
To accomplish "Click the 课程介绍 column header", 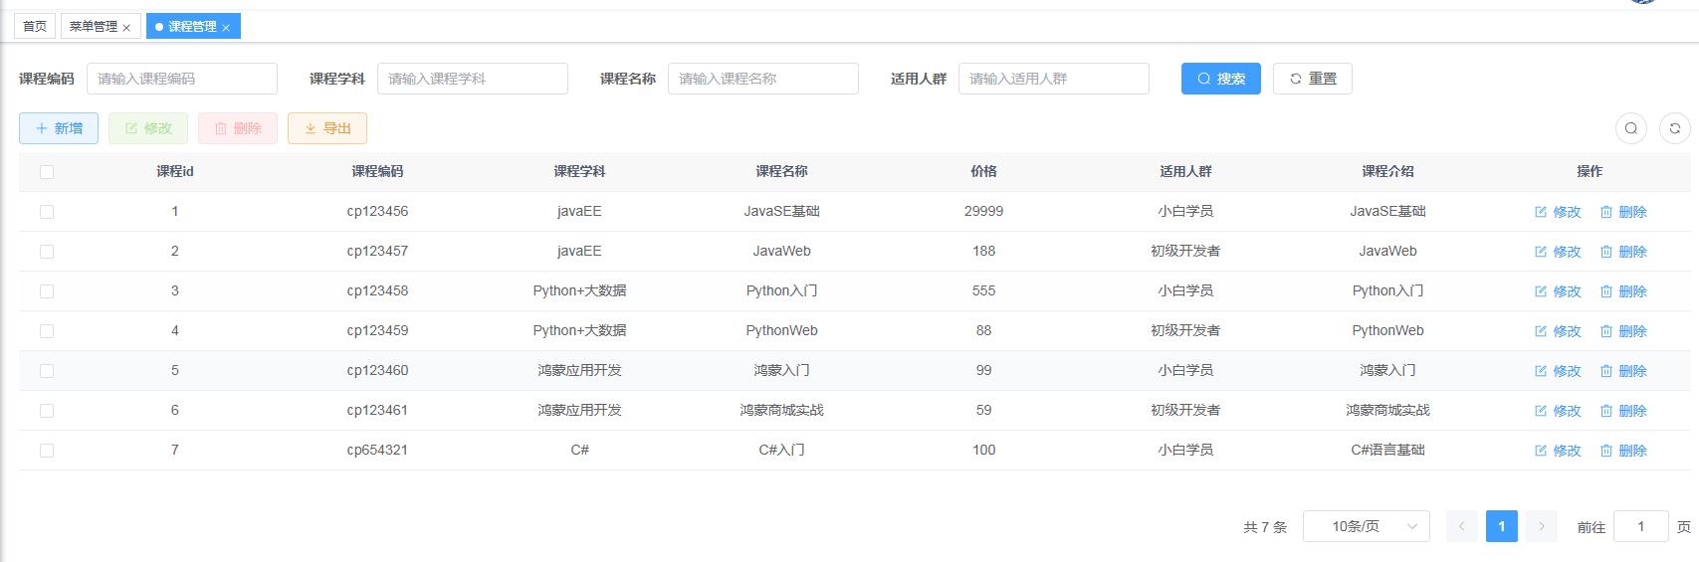I will pyautogui.click(x=1388, y=171).
